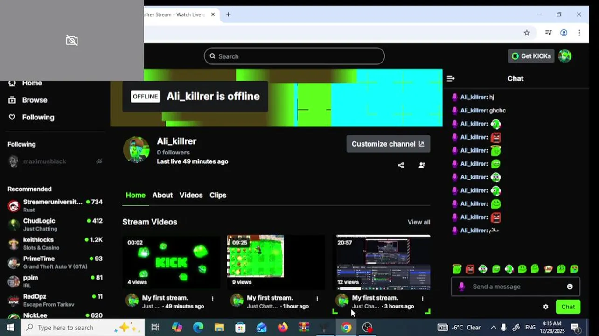The image size is (599, 336).
Task: Switch to the Clips tab
Action: click(218, 195)
